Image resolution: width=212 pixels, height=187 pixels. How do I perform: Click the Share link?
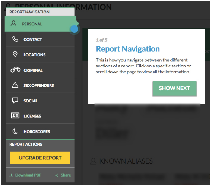click(66, 175)
